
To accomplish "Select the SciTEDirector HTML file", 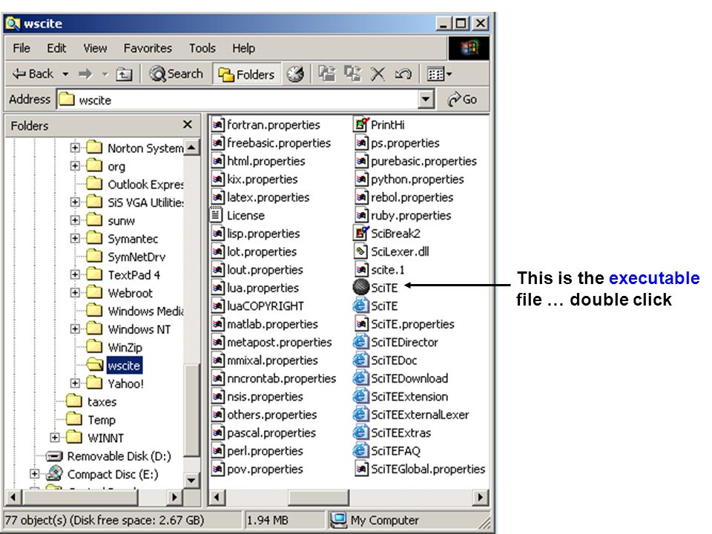I will (x=395, y=342).
